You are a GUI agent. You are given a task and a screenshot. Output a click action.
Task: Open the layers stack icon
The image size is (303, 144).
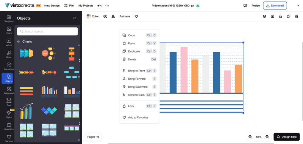point(264,16)
